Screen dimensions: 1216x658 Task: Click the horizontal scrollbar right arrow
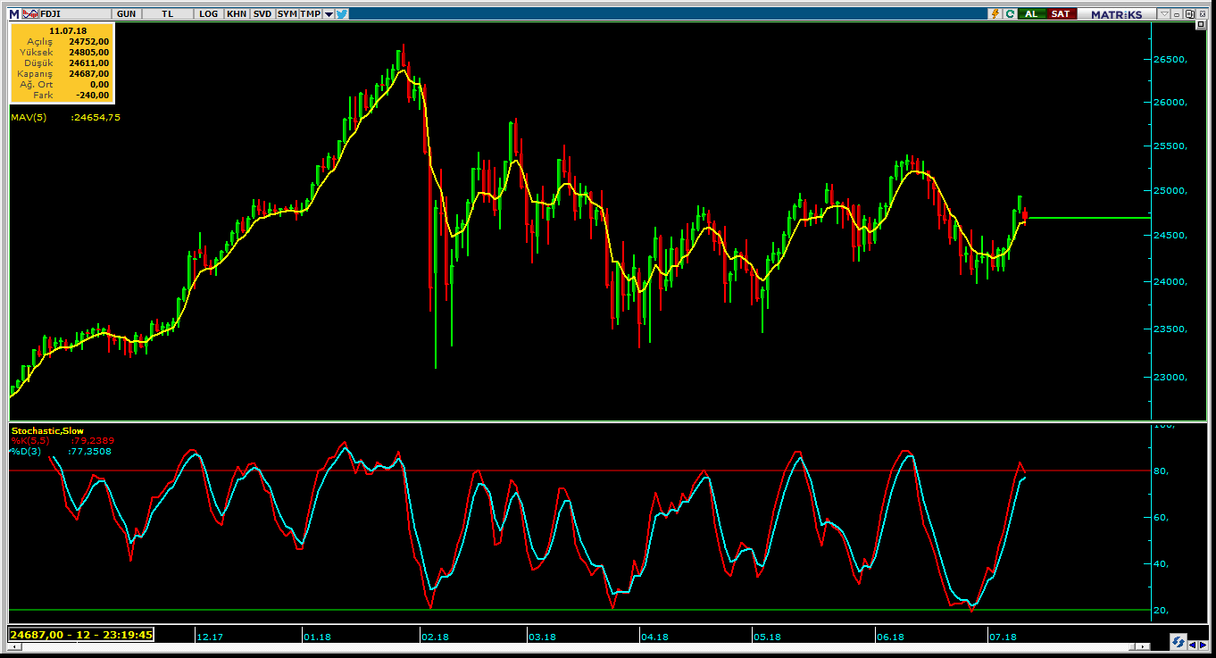point(1143,646)
